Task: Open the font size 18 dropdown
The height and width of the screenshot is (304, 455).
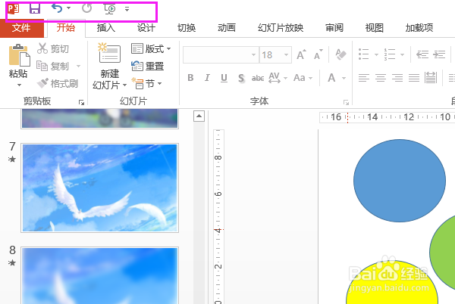Action: pos(286,54)
